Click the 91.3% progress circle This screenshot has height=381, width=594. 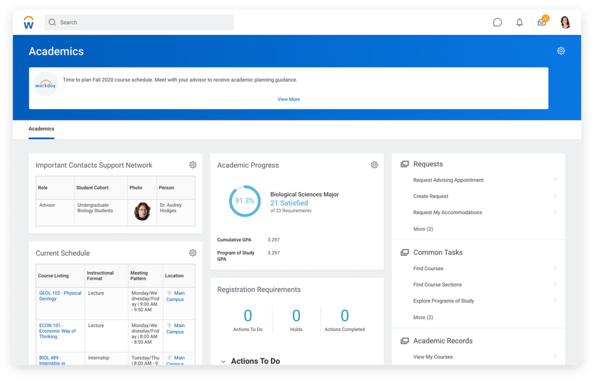click(x=245, y=201)
